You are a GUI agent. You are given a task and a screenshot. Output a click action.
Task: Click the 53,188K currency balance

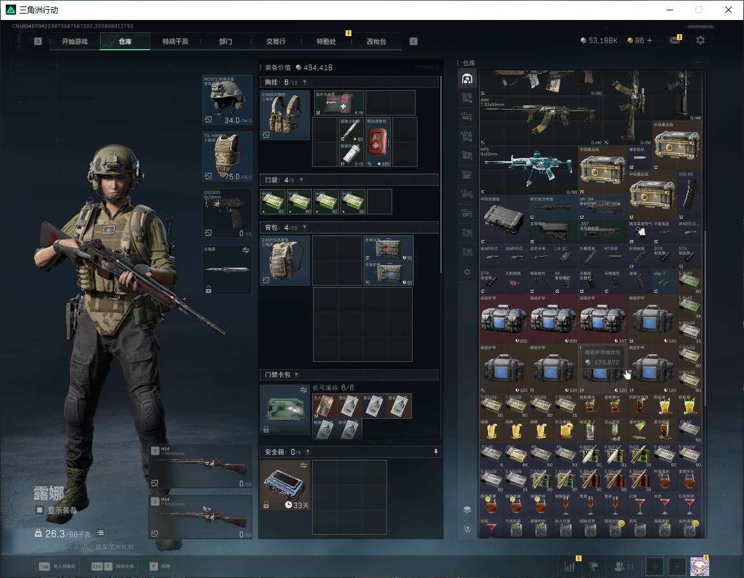pyautogui.click(x=599, y=41)
